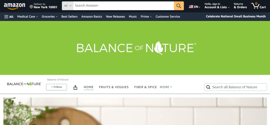Image resolution: width=270 pixels, height=125 pixels.
Task: Open the hamburger All menu
Action: point(9,17)
